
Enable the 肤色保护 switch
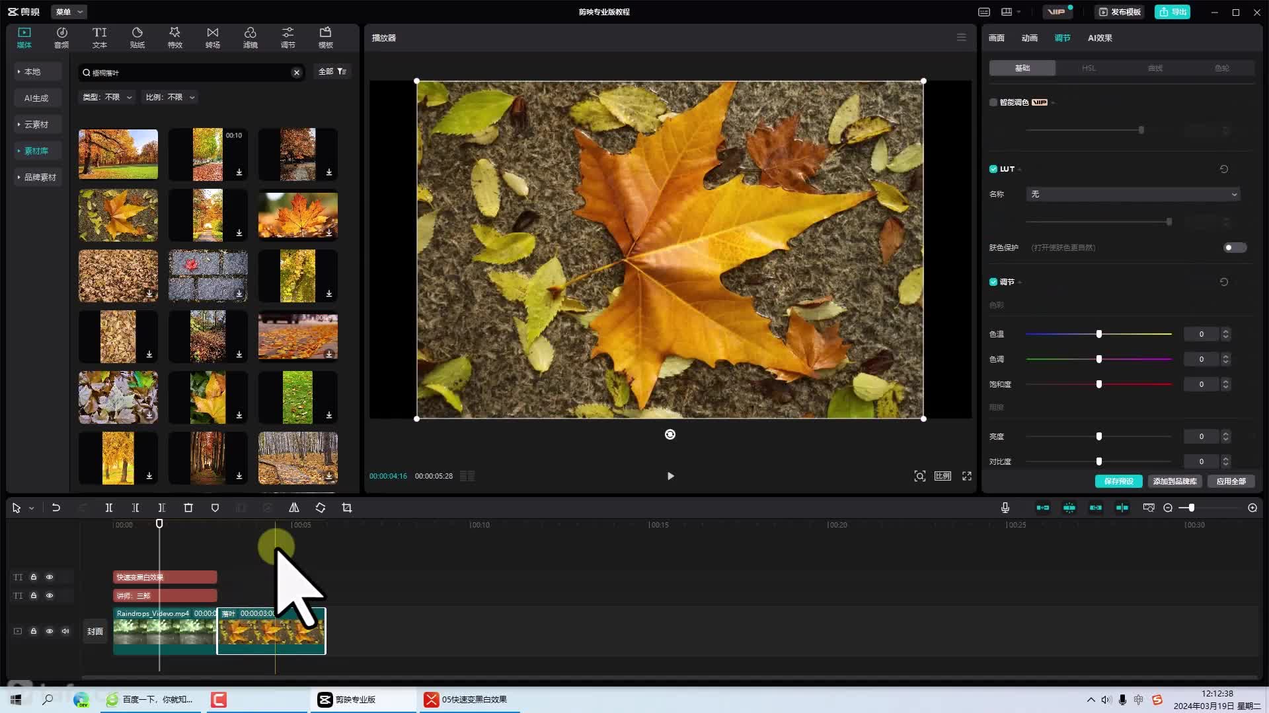click(1235, 248)
